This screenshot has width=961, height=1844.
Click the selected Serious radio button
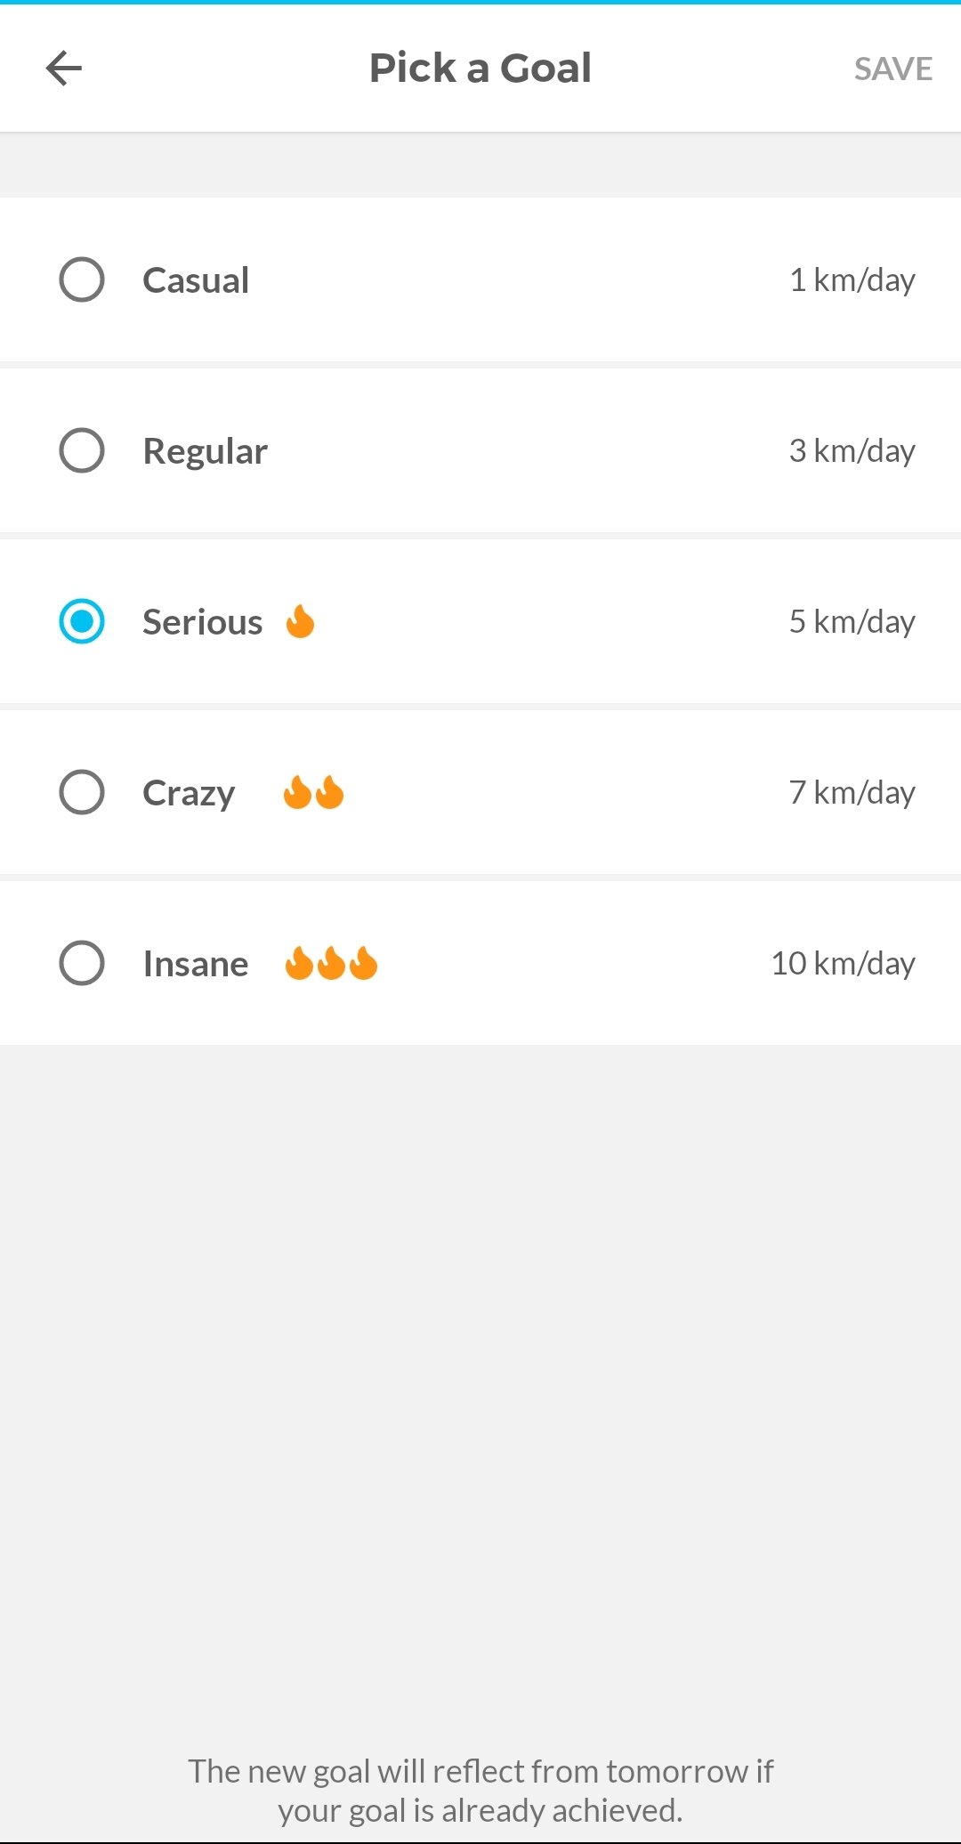pos(82,621)
